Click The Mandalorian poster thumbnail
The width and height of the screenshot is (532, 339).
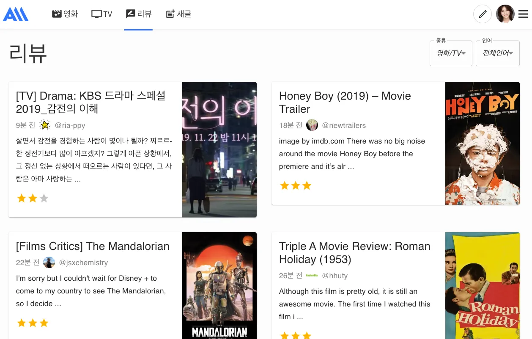[219, 285]
